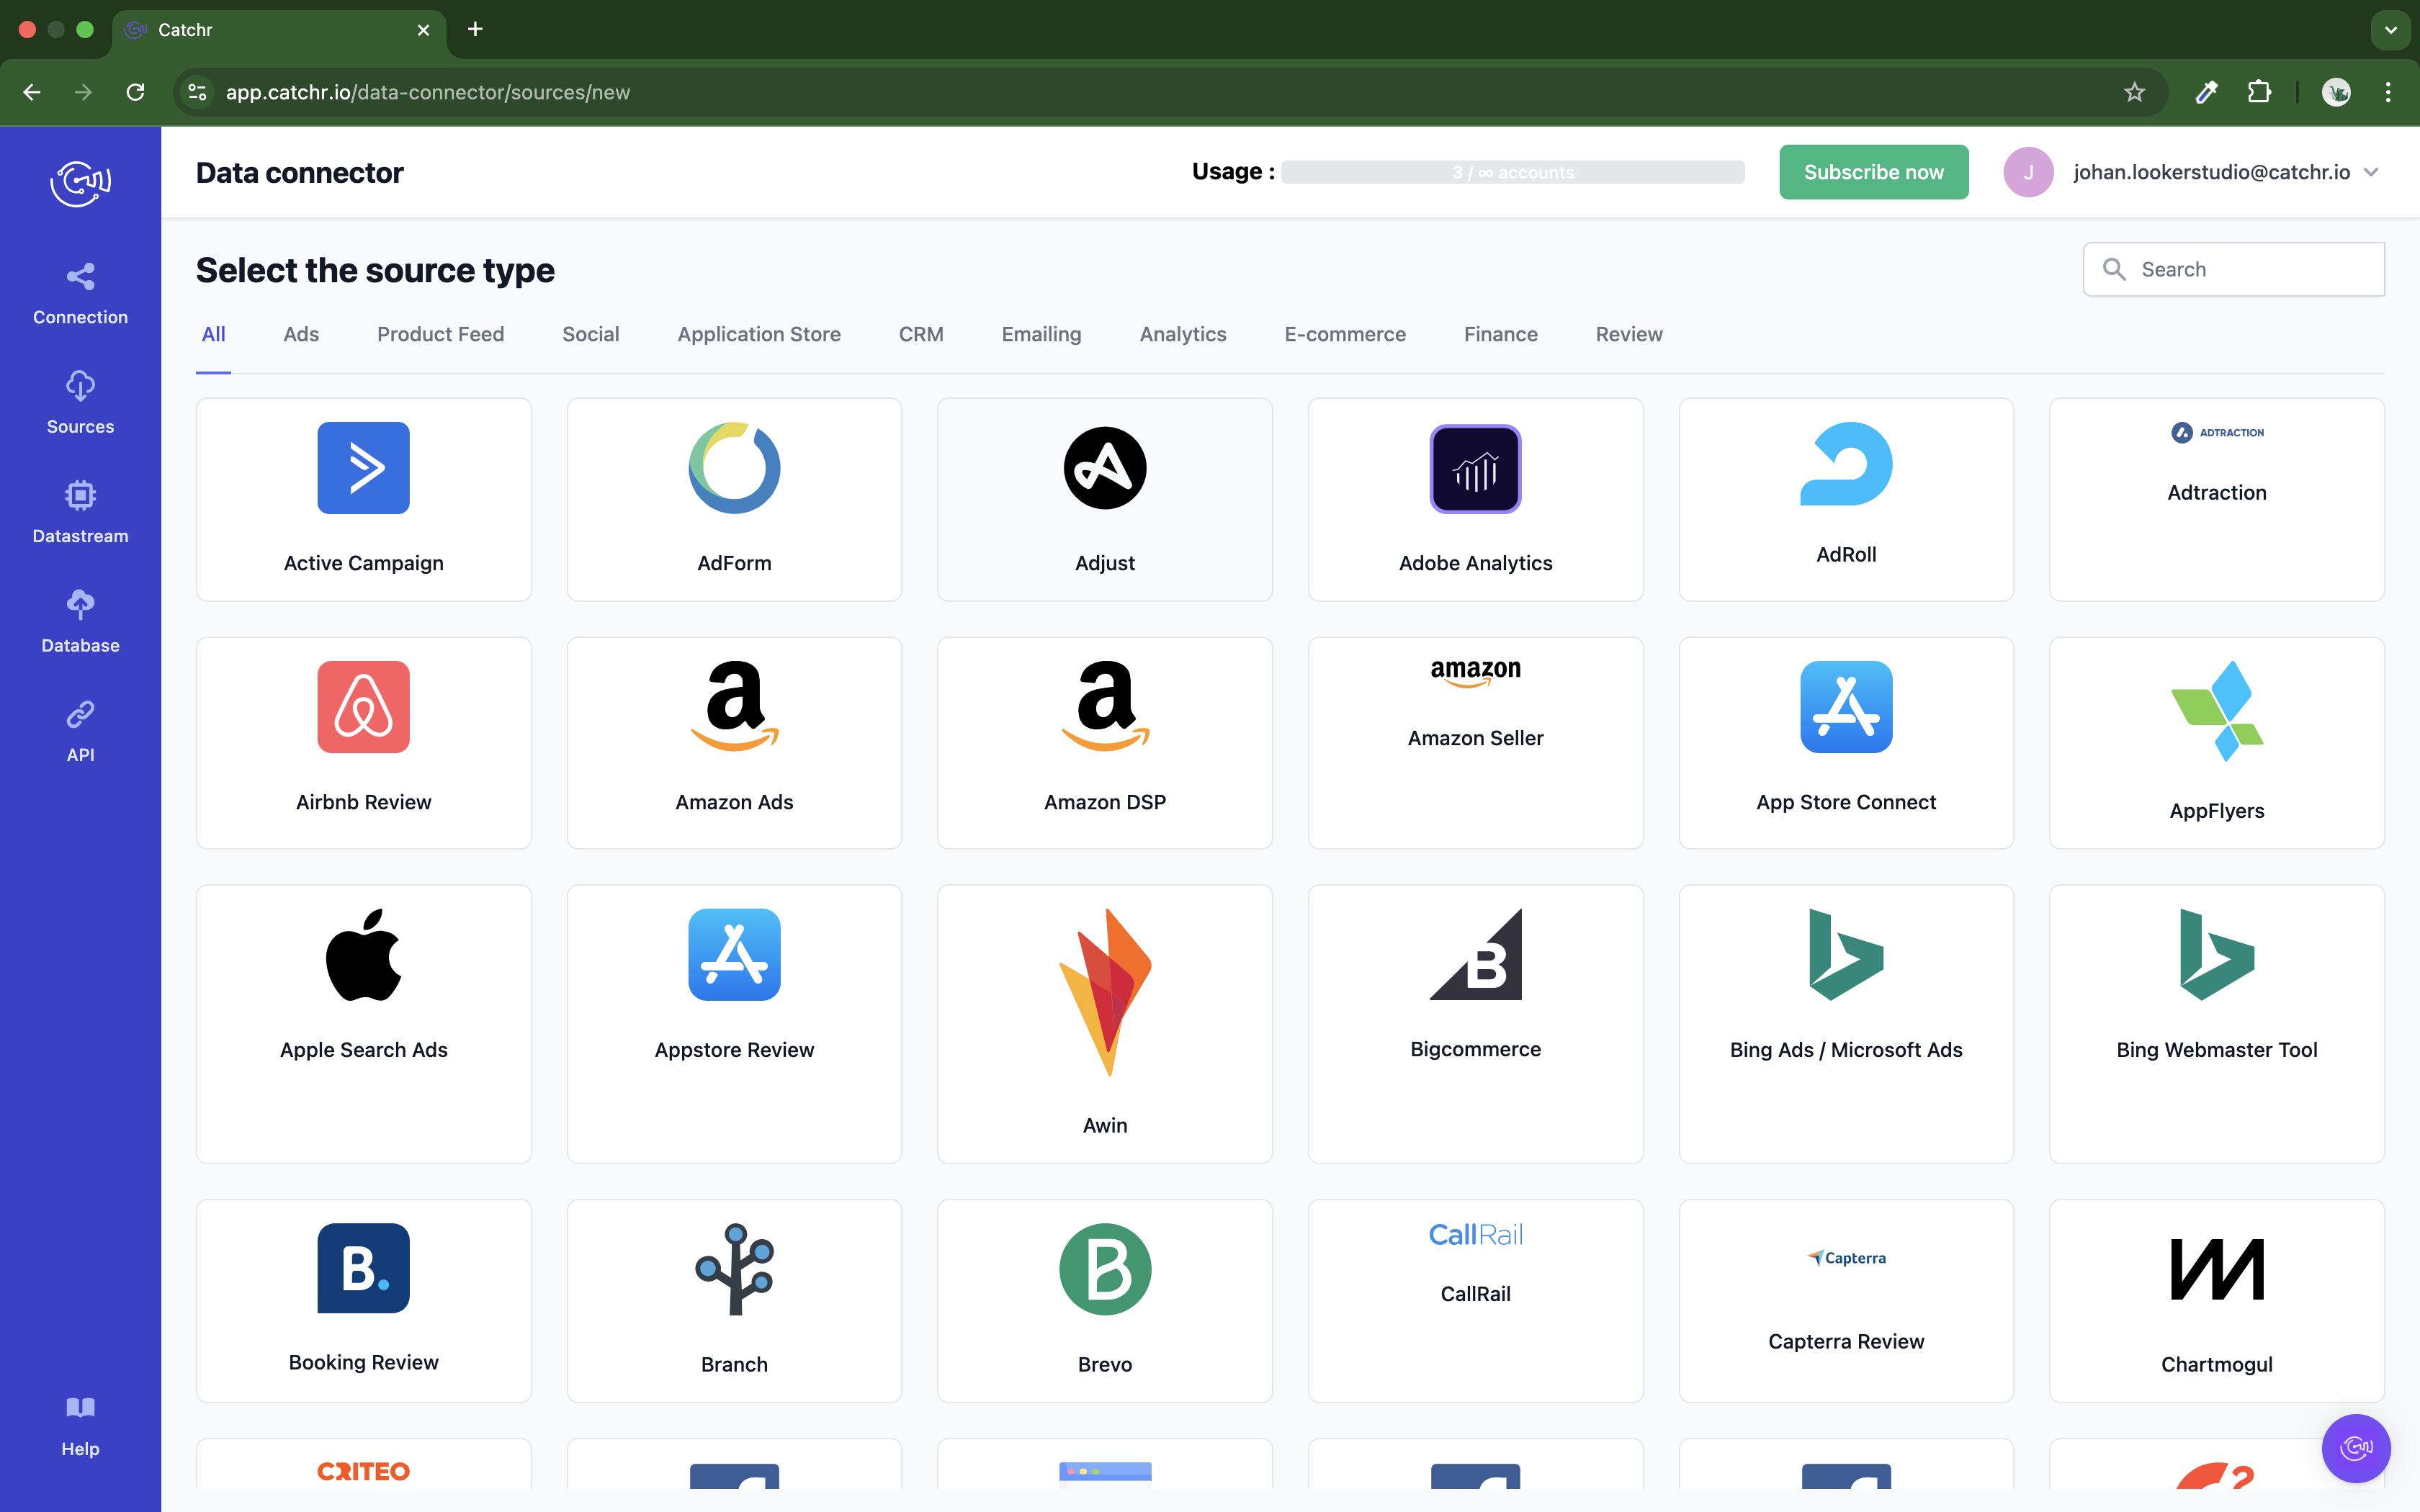Select the Chartmogul logo
The image size is (2420, 1512).
(x=2217, y=1269)
